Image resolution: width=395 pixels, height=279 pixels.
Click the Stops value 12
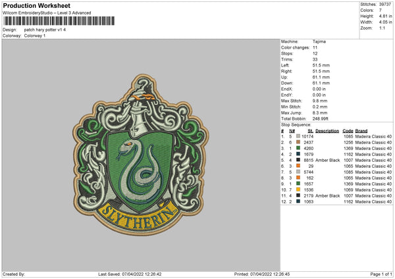pyautogui.click(x=315, y=54)
